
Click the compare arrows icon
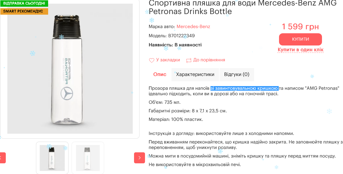(x=189, y=60)
